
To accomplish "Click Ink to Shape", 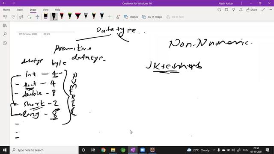I will pos(152,17).
